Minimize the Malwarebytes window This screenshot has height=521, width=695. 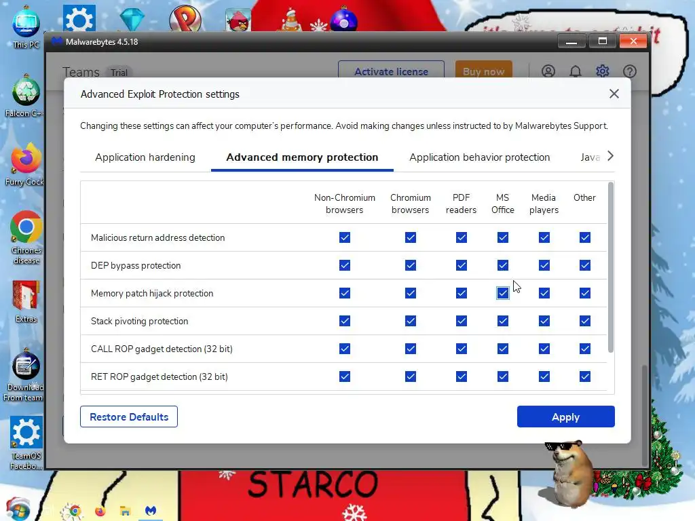point(571,41)
